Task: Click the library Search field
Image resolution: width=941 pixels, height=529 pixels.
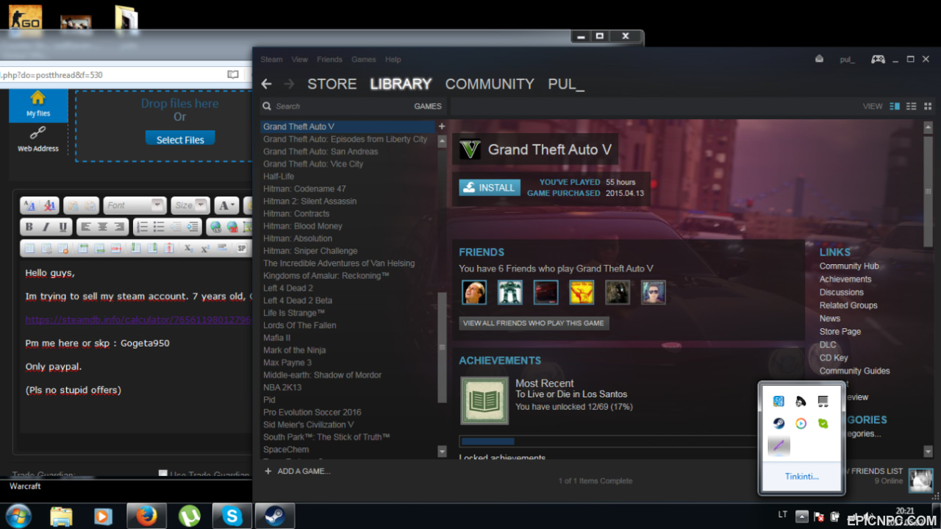Action: pos(342,106)
